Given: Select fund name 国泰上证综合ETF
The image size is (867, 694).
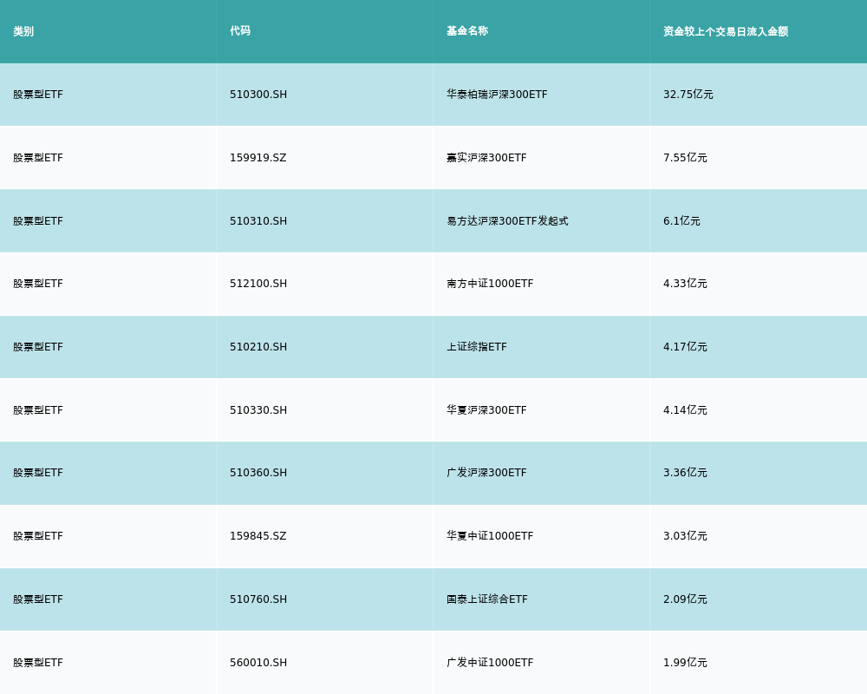Looking at the screenshot, I should coord(487,599).
